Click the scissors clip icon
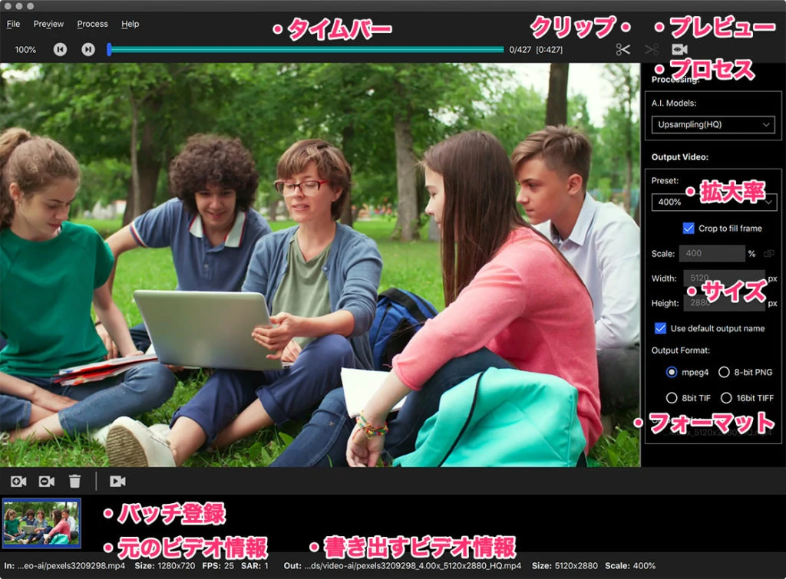The height and width of the screenshot is (579, 786). click(x=623, y=50)
